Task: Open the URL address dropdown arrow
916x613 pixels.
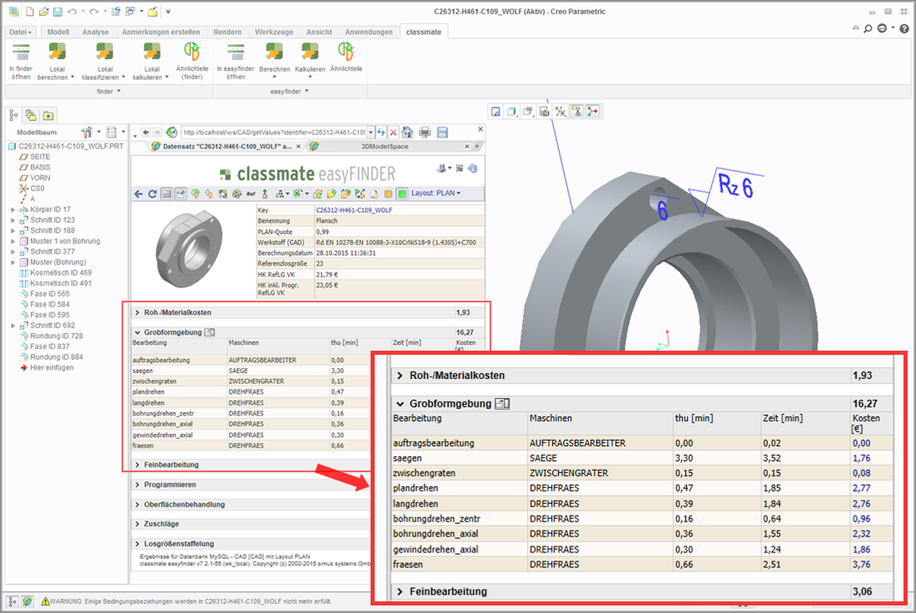Action: coord(370,132)
